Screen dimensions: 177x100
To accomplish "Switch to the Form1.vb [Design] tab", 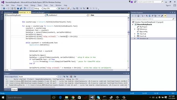I will [38, 12].
